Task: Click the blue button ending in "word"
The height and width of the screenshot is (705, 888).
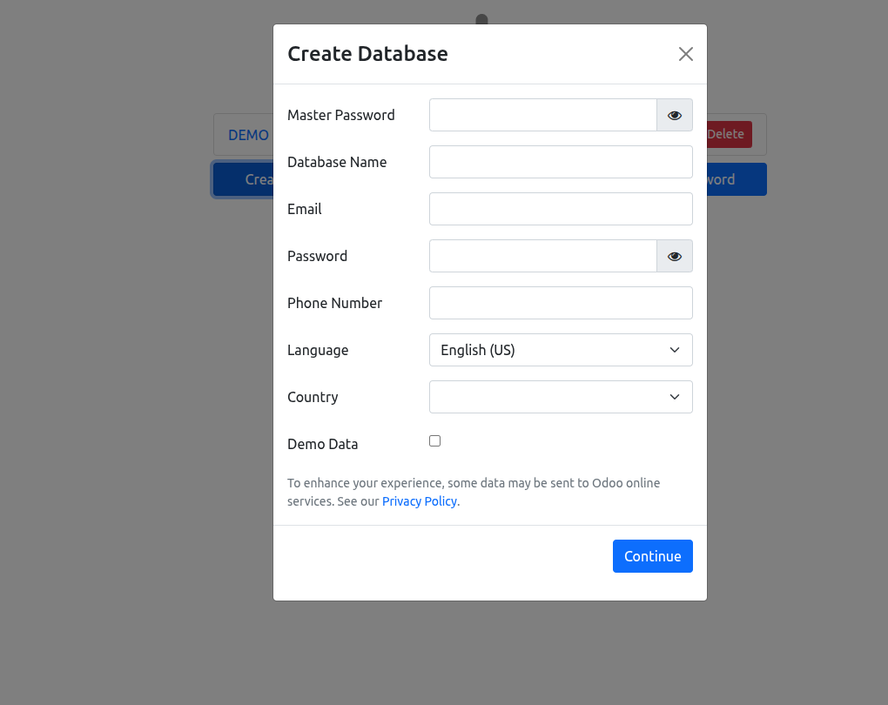Action: [737, 179]
